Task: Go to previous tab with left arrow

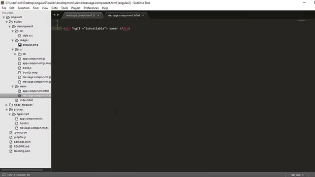Action: [54, 15]
